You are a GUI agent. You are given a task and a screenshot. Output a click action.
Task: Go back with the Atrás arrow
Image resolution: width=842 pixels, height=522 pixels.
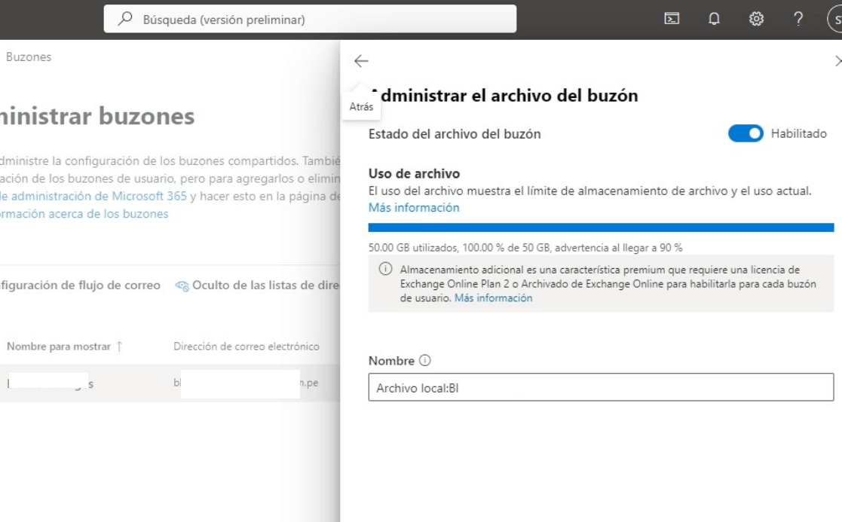(x=361, y=61)
